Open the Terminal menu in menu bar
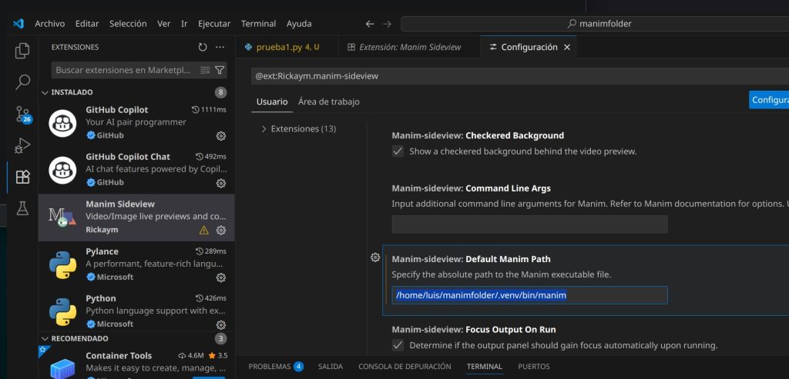The width and height of the screenshot is (789, 379). (x=258, y=24)
